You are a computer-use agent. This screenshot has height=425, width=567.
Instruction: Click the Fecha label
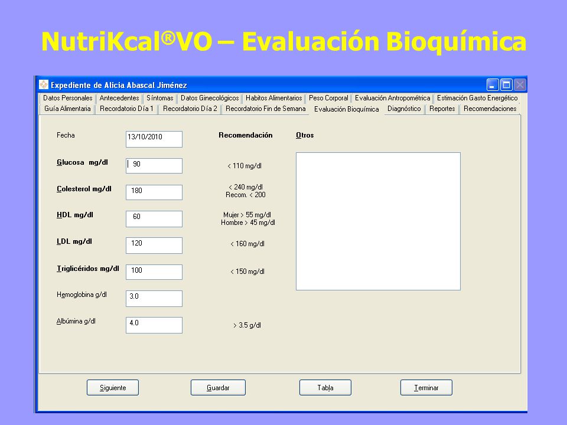(x=66, y=135)
